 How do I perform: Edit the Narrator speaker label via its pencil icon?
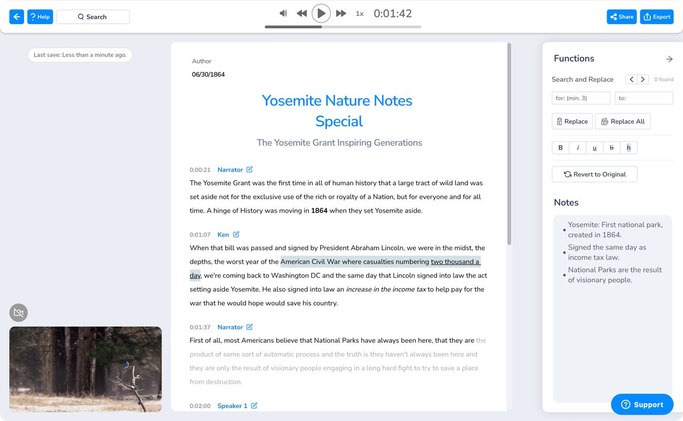click(250, 169)
